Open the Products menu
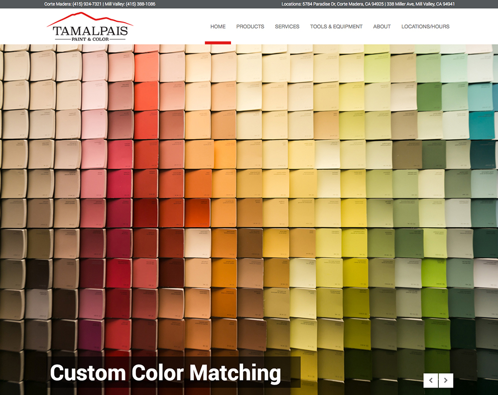 pyautogui.click(x=250, y=26)
